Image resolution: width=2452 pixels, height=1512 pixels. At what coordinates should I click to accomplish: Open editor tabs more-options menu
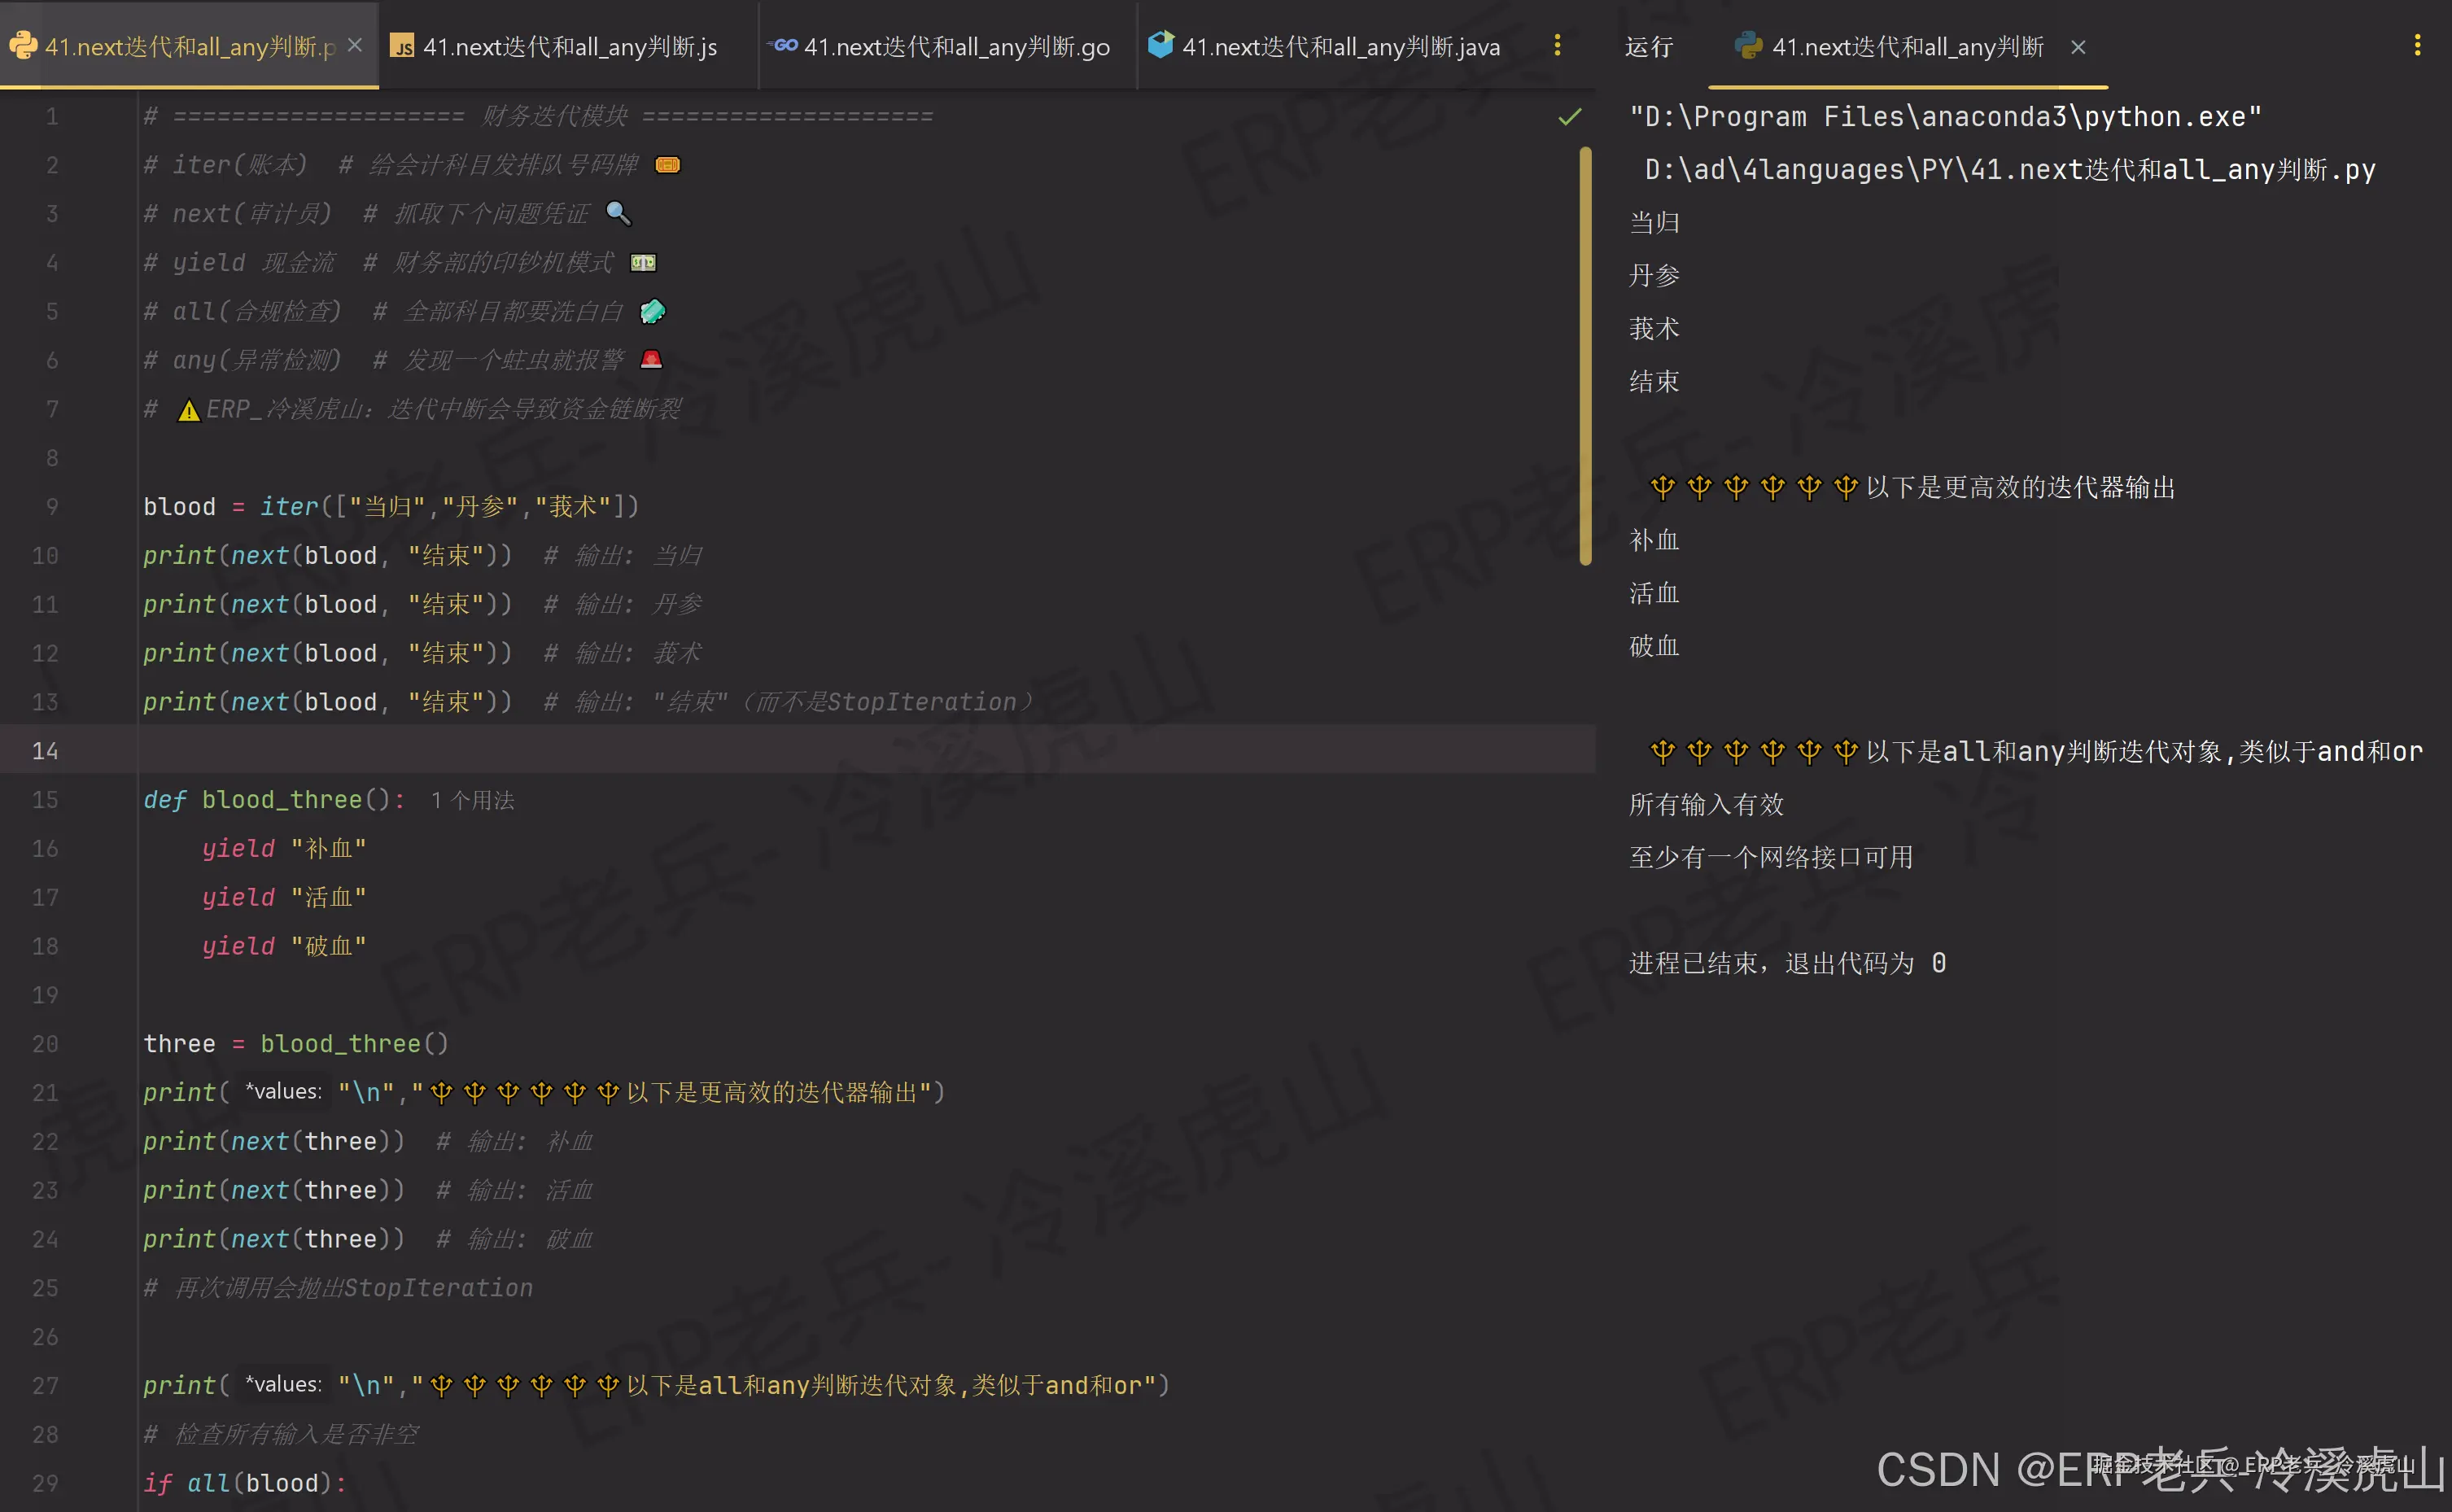click(x=1556, y=46)
